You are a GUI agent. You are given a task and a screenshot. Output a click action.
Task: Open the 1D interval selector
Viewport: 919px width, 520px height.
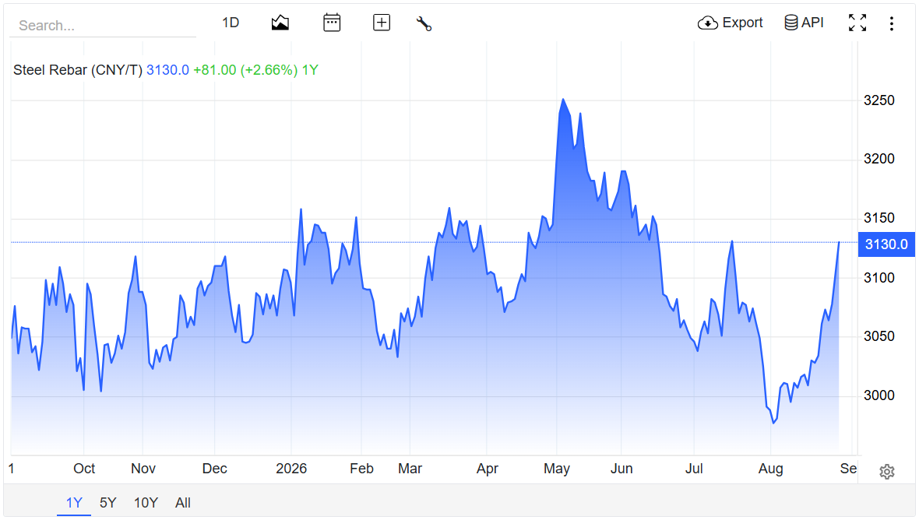pos(231,23)
